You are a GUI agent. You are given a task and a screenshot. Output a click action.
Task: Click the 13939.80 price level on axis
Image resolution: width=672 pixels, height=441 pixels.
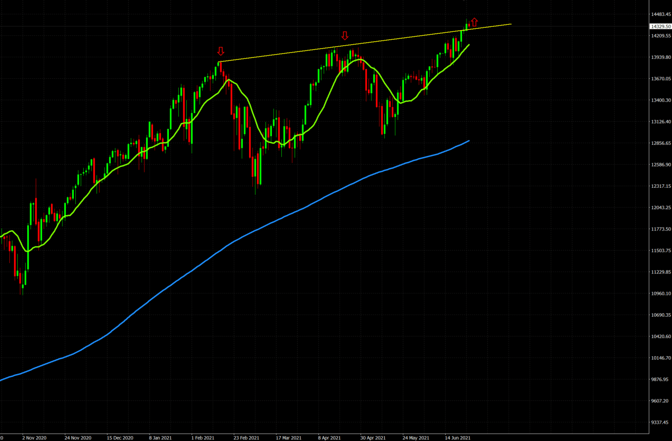point(661,57)
